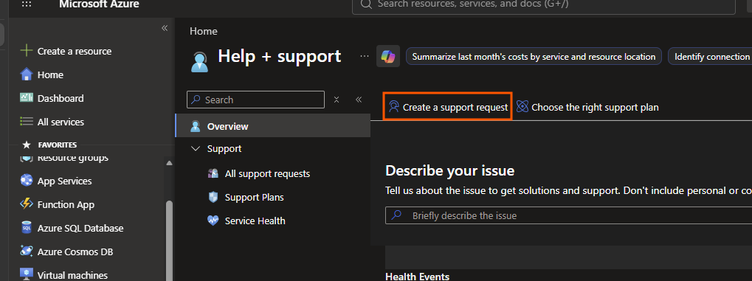Select Summarize last month's costs suggestion
752x281 pixels.
click(x=534, y=57)
